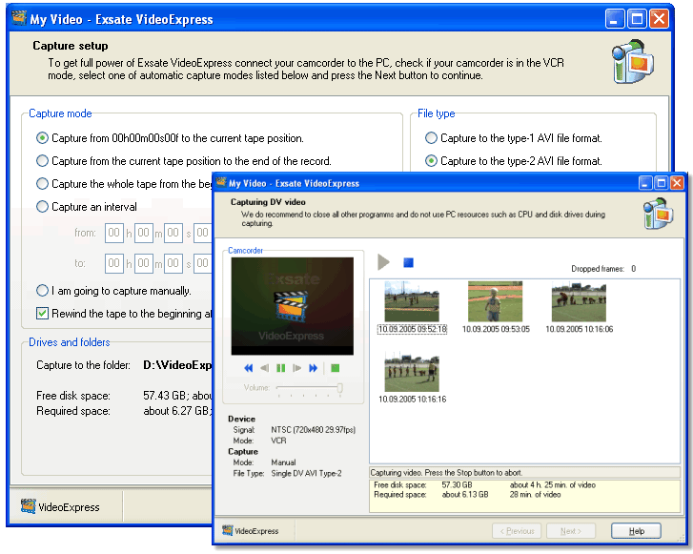Click the 'VCR' device mode value

click(x=278, y=441)
